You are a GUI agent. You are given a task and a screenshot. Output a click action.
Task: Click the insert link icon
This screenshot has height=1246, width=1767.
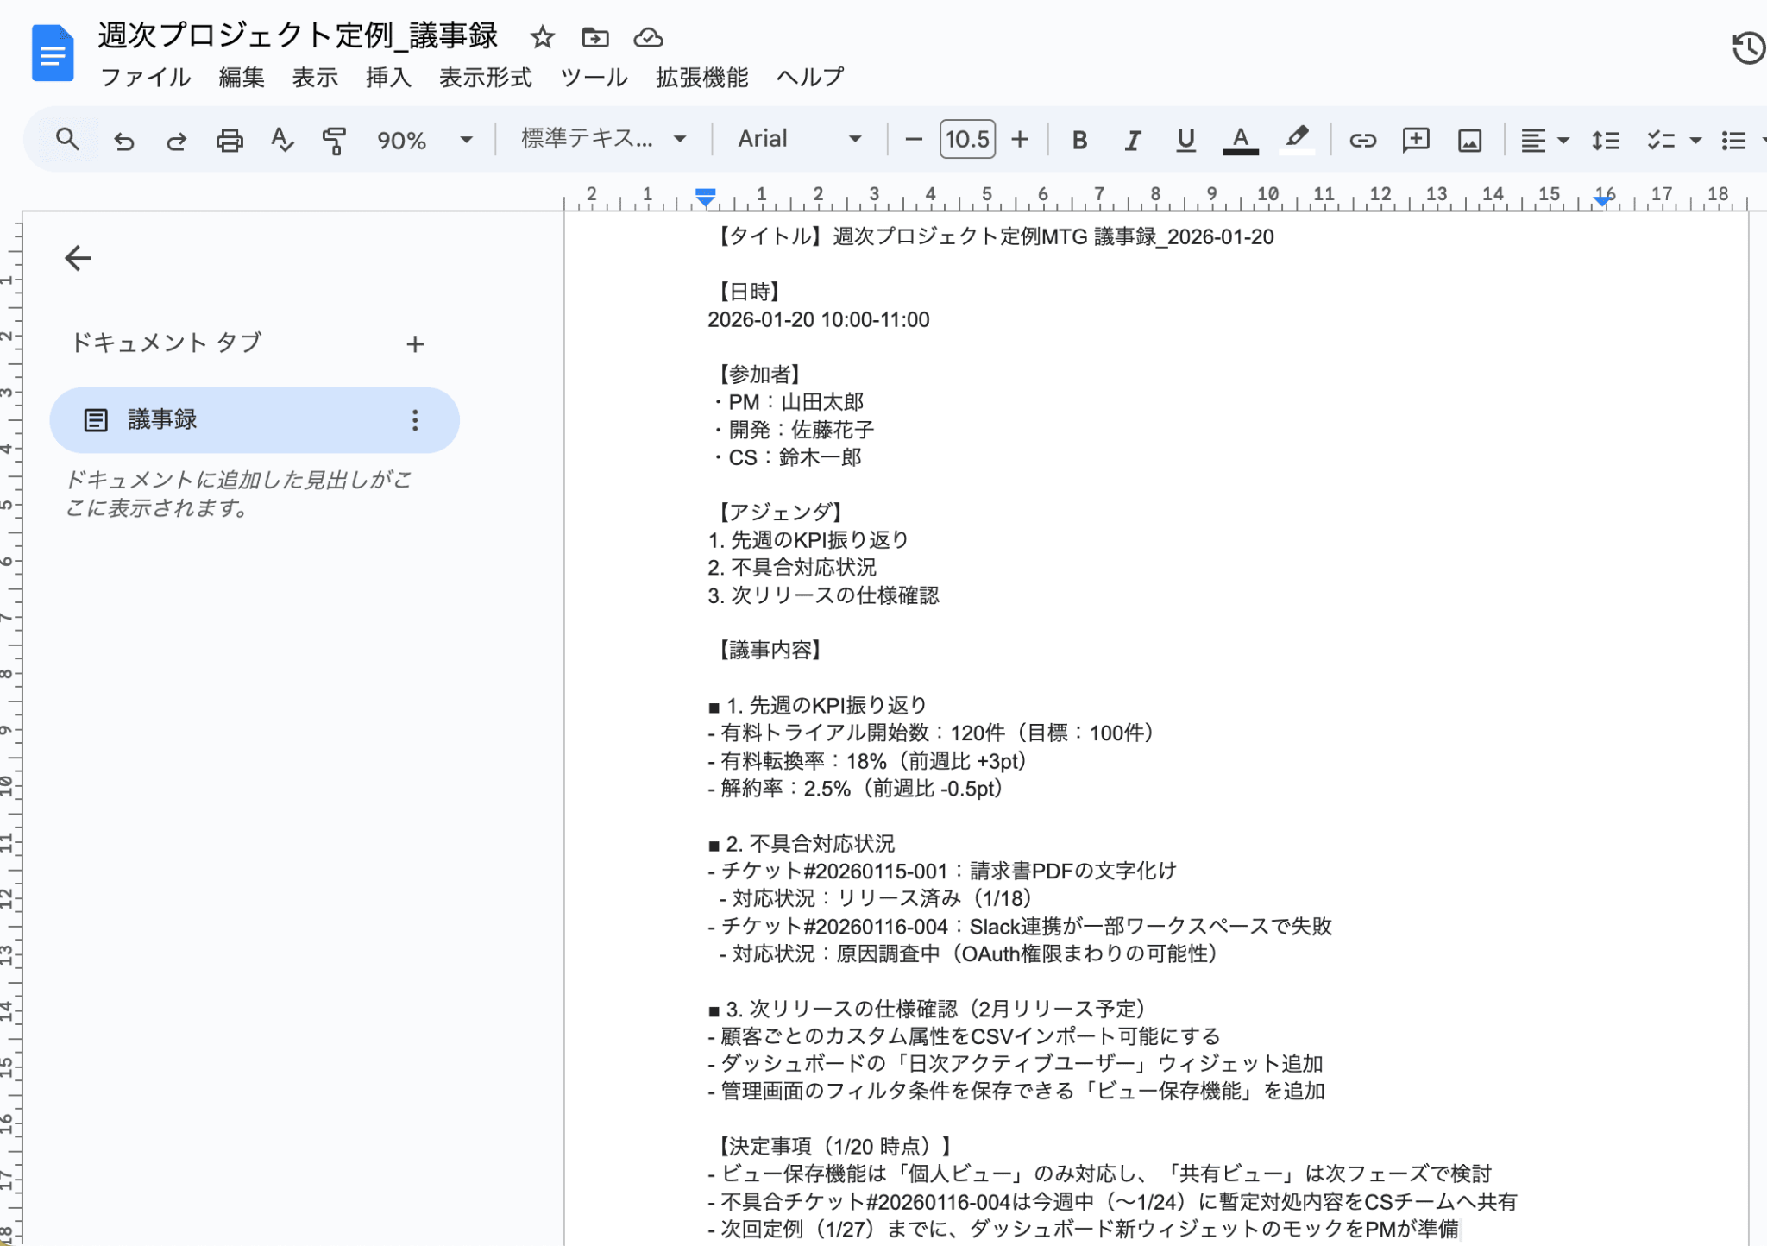tap(1362, 140)
